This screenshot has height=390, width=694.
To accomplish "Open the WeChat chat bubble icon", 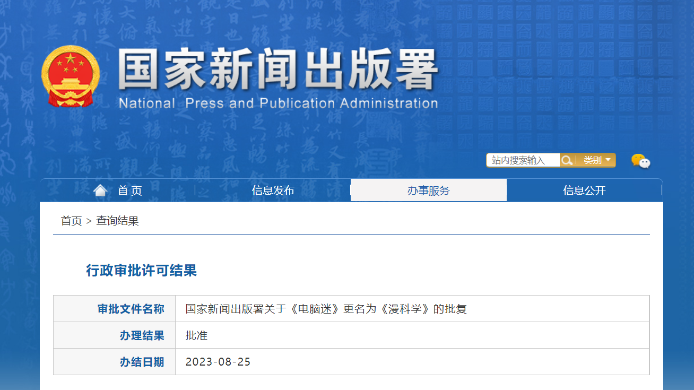I will pos(640,161).
